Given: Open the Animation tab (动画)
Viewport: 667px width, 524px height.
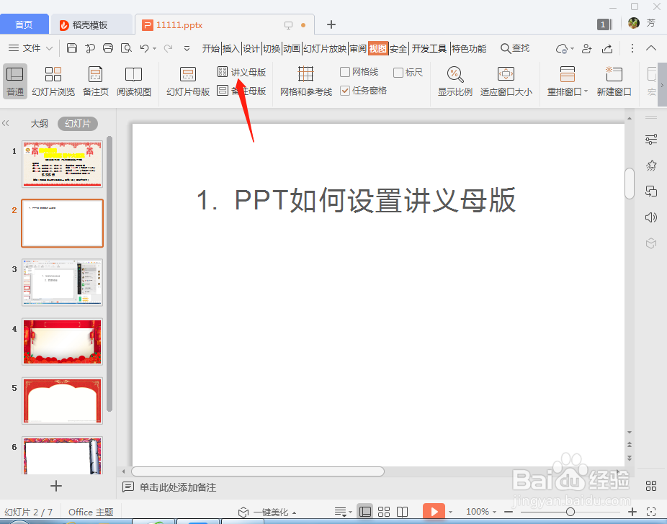Looking at the screenshot, I should click(x=292, y=48).
